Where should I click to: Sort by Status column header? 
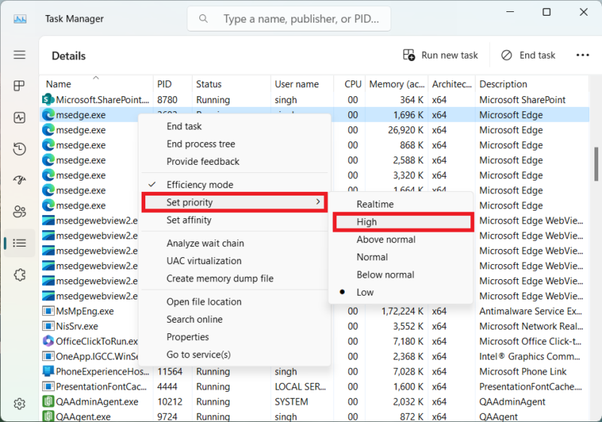pos(231,83)
